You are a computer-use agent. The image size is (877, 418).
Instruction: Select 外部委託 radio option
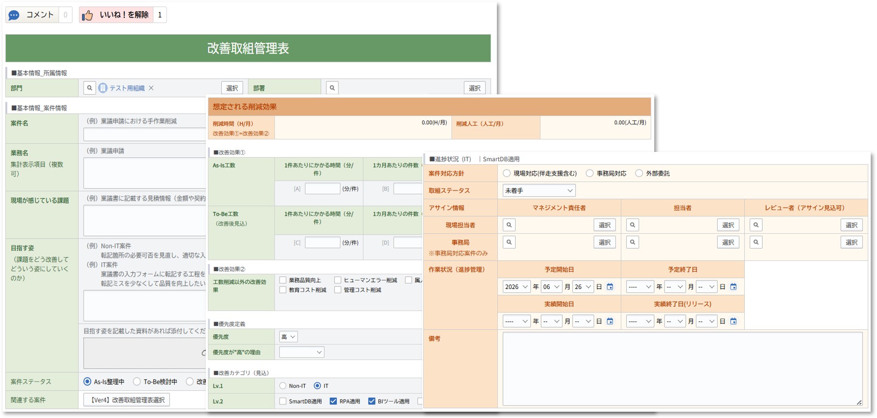point(639,173)
